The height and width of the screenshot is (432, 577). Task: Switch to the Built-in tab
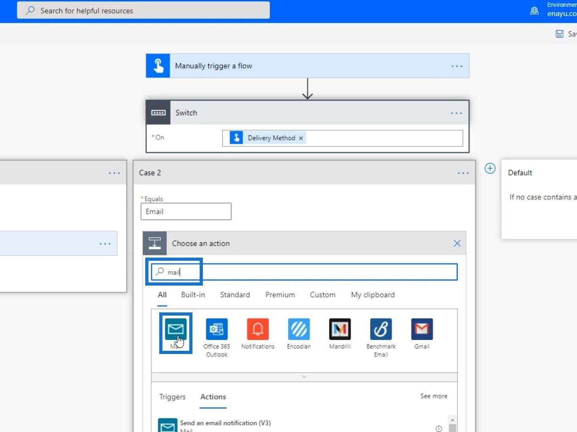tap(193, 295)
